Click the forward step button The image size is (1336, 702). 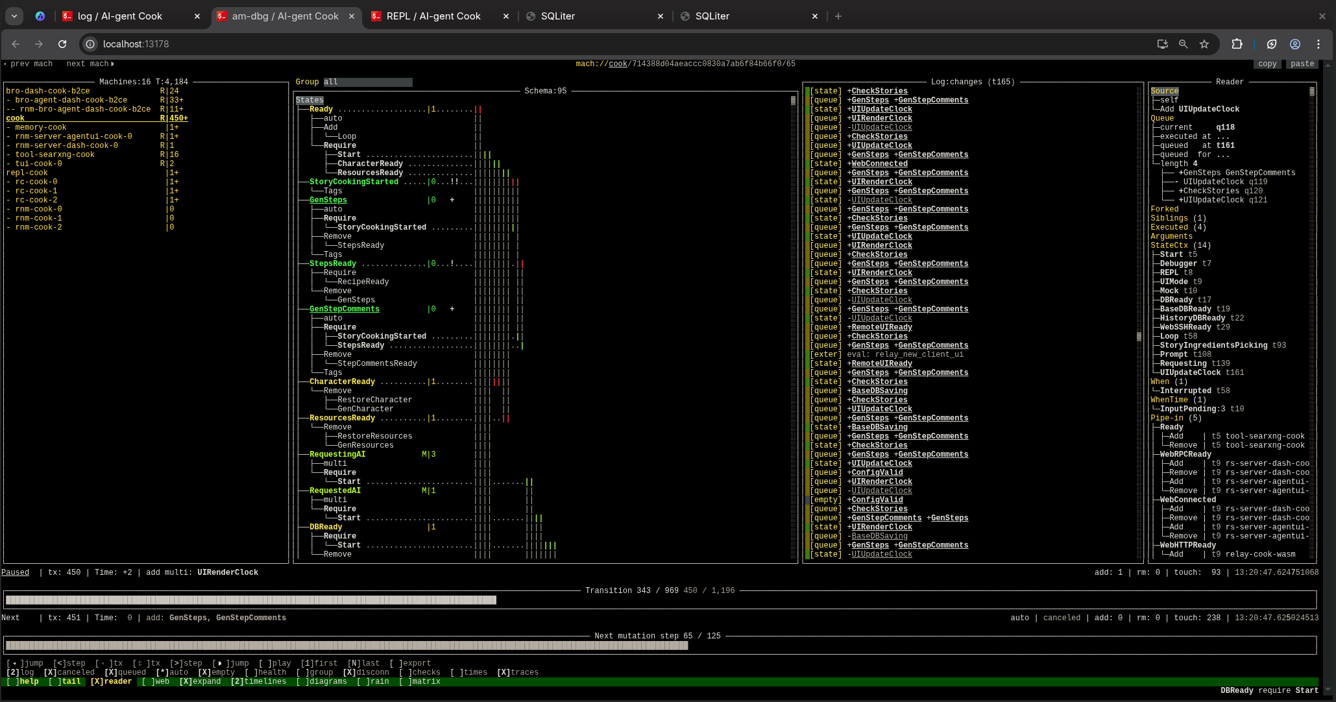point(186,663)
